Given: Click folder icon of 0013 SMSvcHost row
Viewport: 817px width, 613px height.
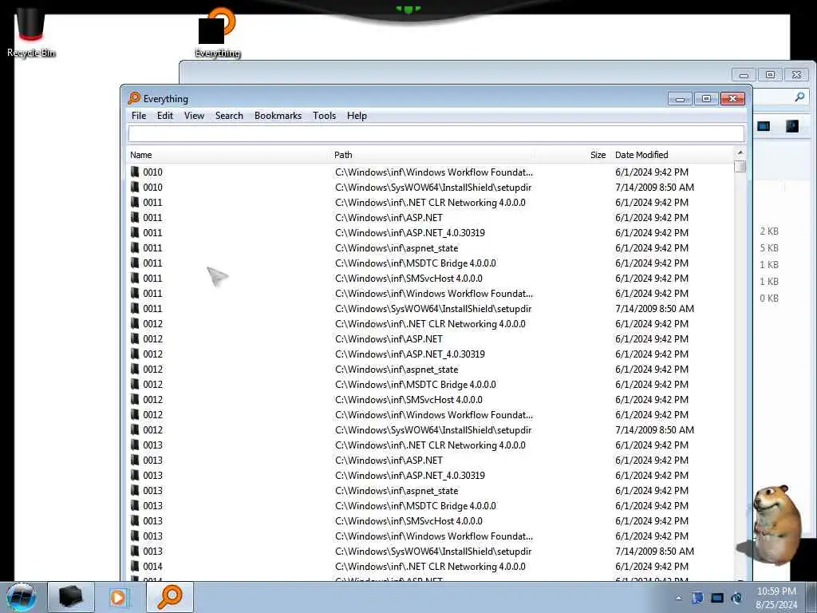Looking at the screenshot, I should point(135,520).
